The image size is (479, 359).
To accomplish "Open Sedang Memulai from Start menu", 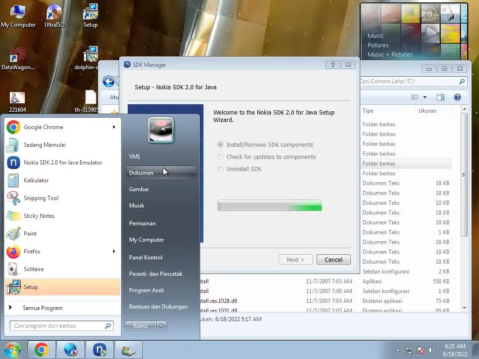I will coord(63,145).
